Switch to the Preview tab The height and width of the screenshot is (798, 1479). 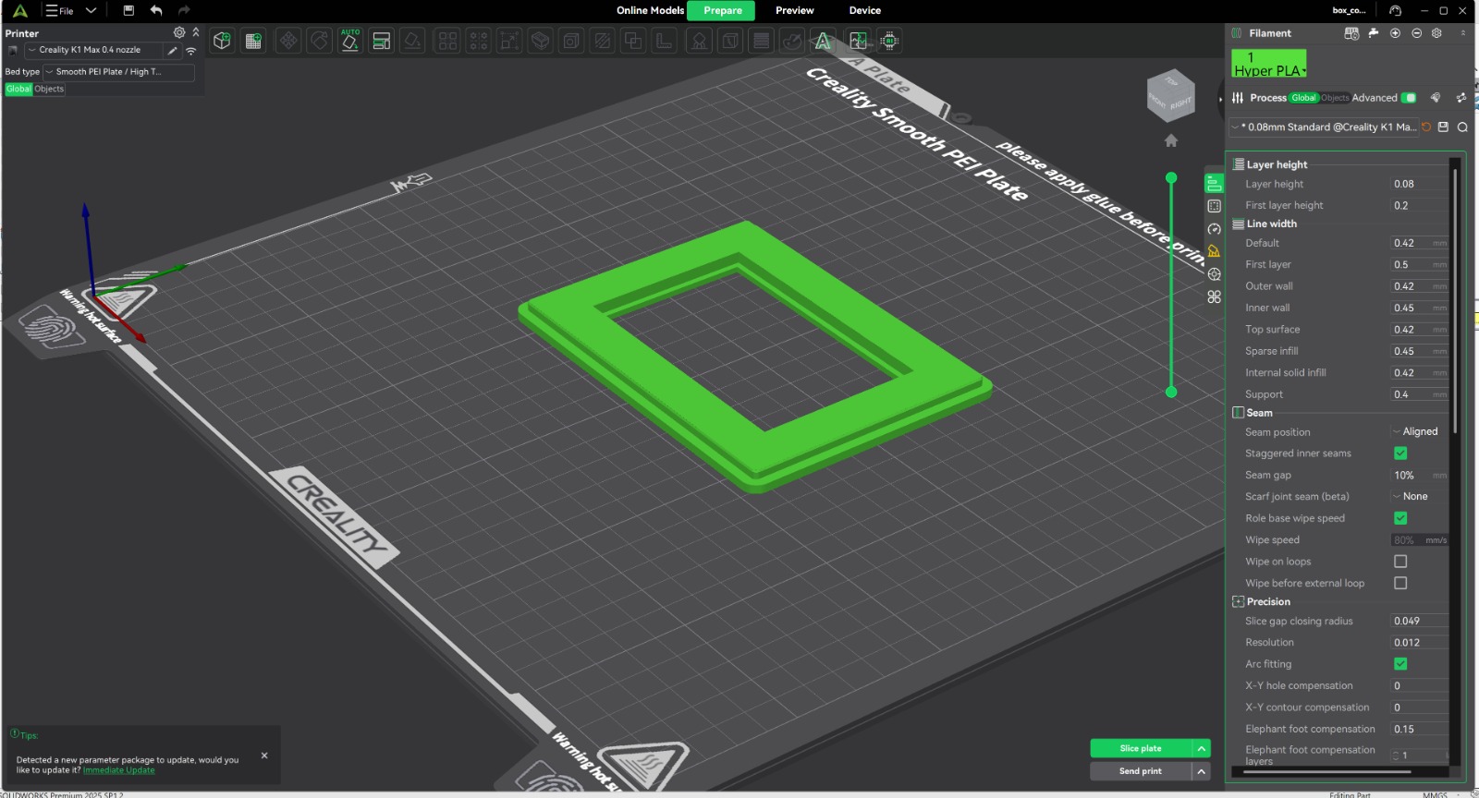[x=795, y=10]
